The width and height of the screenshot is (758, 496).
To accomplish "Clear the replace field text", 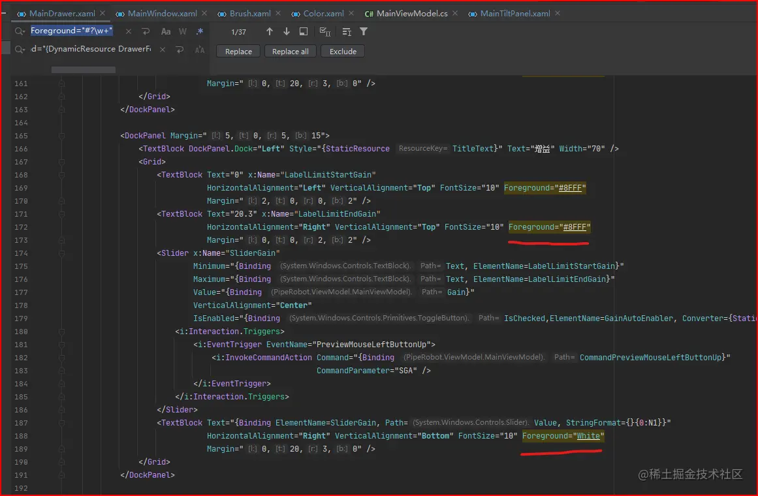I will (x=162, y=50).
